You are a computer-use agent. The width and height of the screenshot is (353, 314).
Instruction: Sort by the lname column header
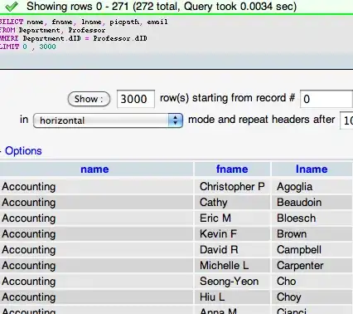click(x=312, y=169)
